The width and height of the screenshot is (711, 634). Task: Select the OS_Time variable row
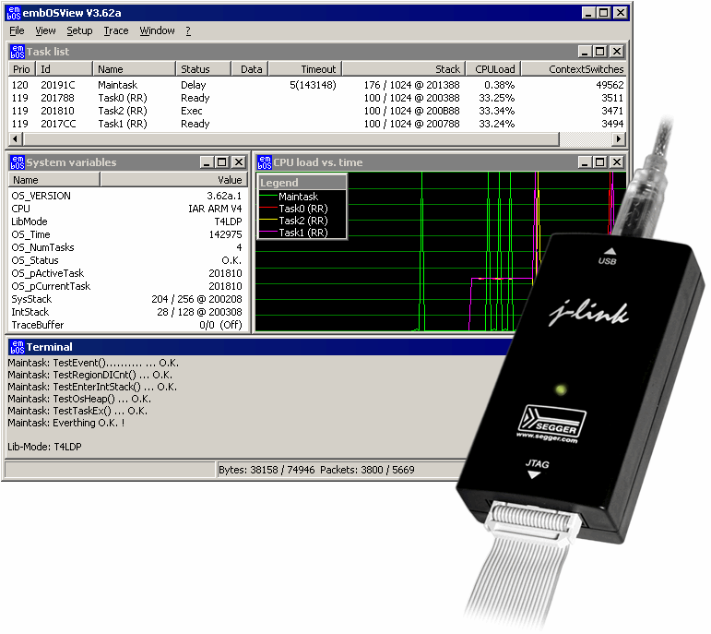tap(127, 234)
